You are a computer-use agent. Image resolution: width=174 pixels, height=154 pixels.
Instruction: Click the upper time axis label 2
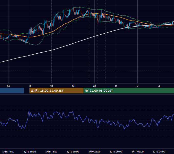(x=137, y=86)
